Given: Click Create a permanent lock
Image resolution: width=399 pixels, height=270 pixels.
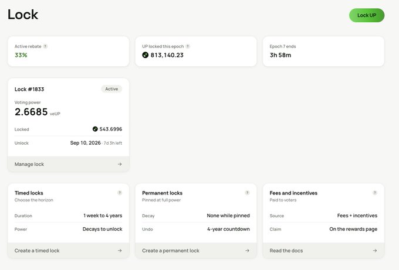Looking at the screenshot, I should [196, 251].
